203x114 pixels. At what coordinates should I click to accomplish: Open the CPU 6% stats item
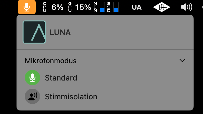pos(53,7)
